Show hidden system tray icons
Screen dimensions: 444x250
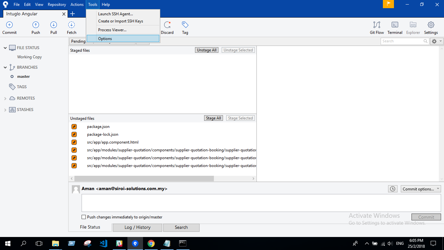[367, 243]
